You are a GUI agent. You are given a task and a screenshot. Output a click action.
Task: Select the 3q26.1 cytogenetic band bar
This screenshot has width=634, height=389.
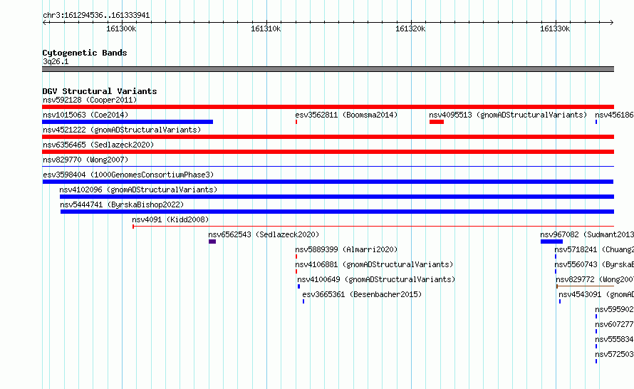[x=328, y=69]
